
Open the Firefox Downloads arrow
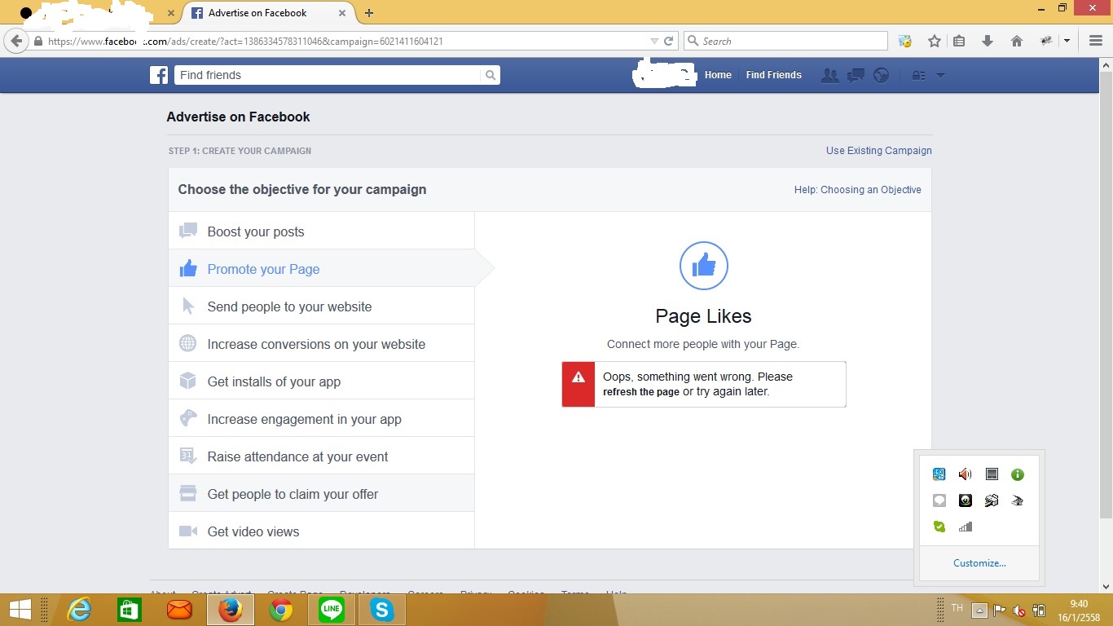click(x=988, y=41)
